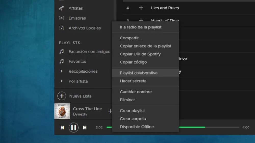Open Emisoras radio broadcast icon

pos(61,18)
